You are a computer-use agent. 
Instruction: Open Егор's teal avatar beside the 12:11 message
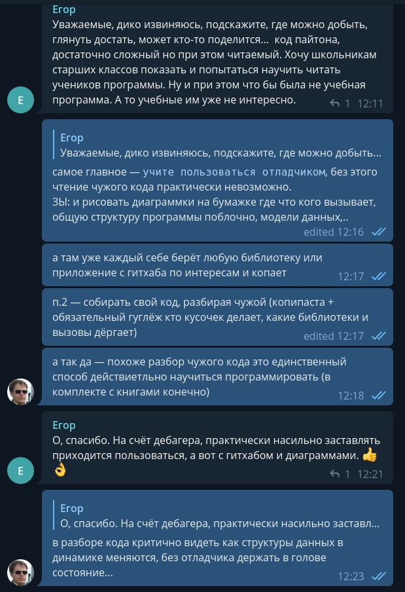point(21,100)
